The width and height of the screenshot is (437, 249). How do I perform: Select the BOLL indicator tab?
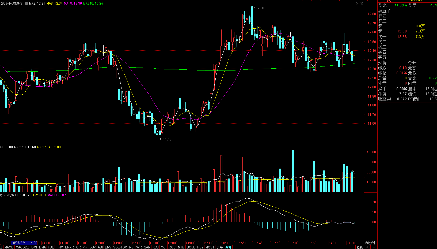tap(191, 247)
